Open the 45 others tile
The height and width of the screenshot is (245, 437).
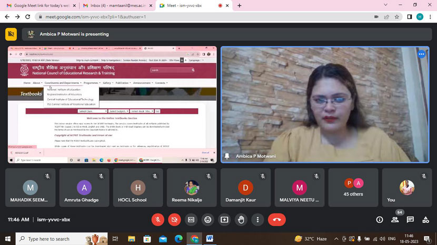(353, 187)
